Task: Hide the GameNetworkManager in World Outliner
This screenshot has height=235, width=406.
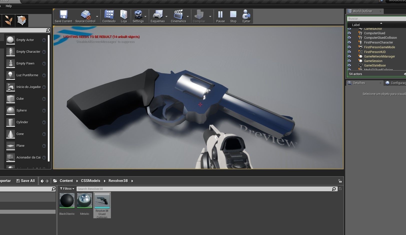Action: [x=349, y=56]
